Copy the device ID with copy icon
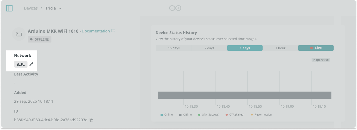The width and height of the screenshot is (357, 130). click(x=91, y=120)
